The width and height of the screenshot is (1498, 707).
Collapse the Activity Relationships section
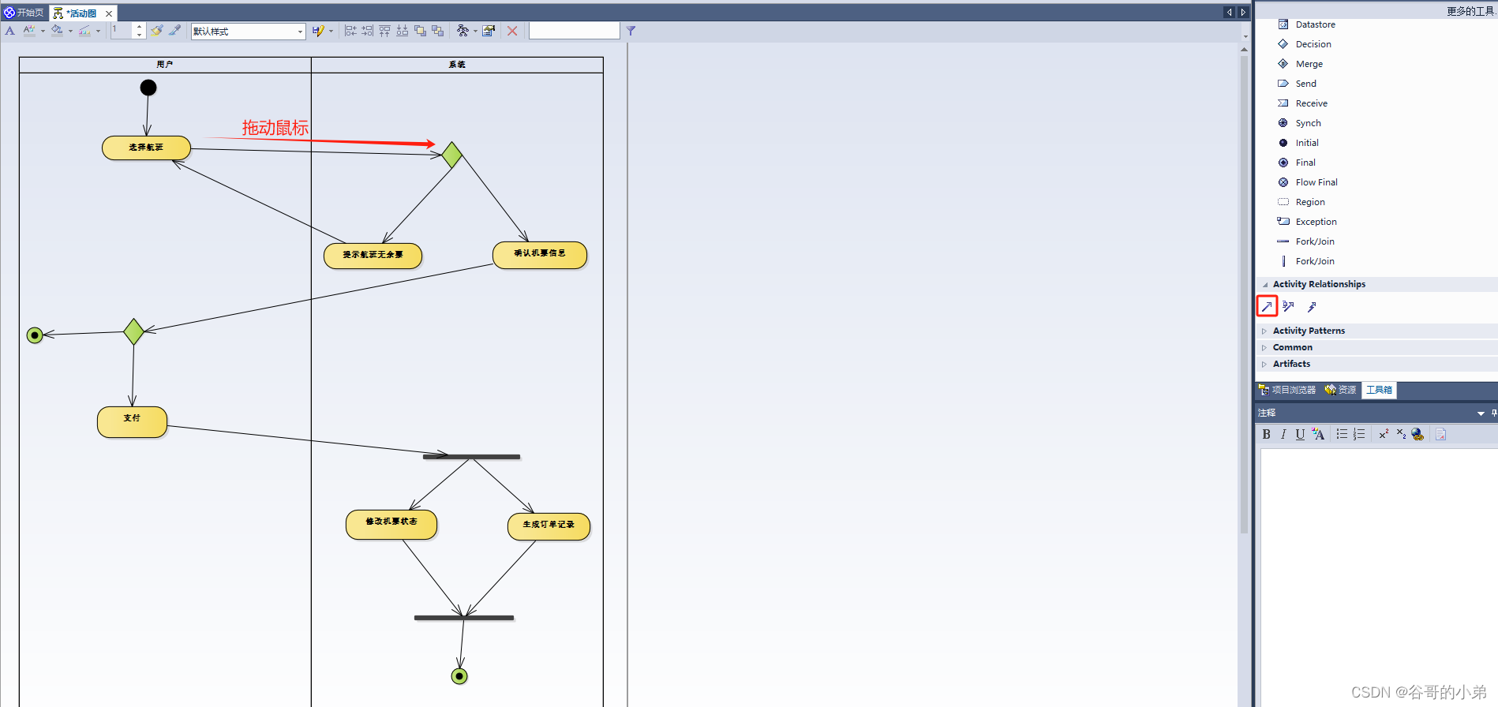1265,285
